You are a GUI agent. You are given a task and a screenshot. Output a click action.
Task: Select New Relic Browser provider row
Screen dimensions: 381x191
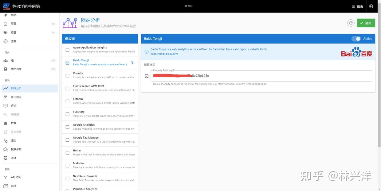(x=100, y=178)
